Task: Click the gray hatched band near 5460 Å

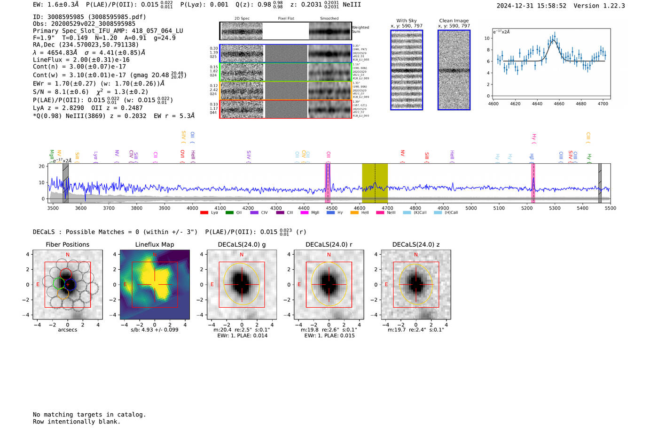Action: click(x=600, y=183)
